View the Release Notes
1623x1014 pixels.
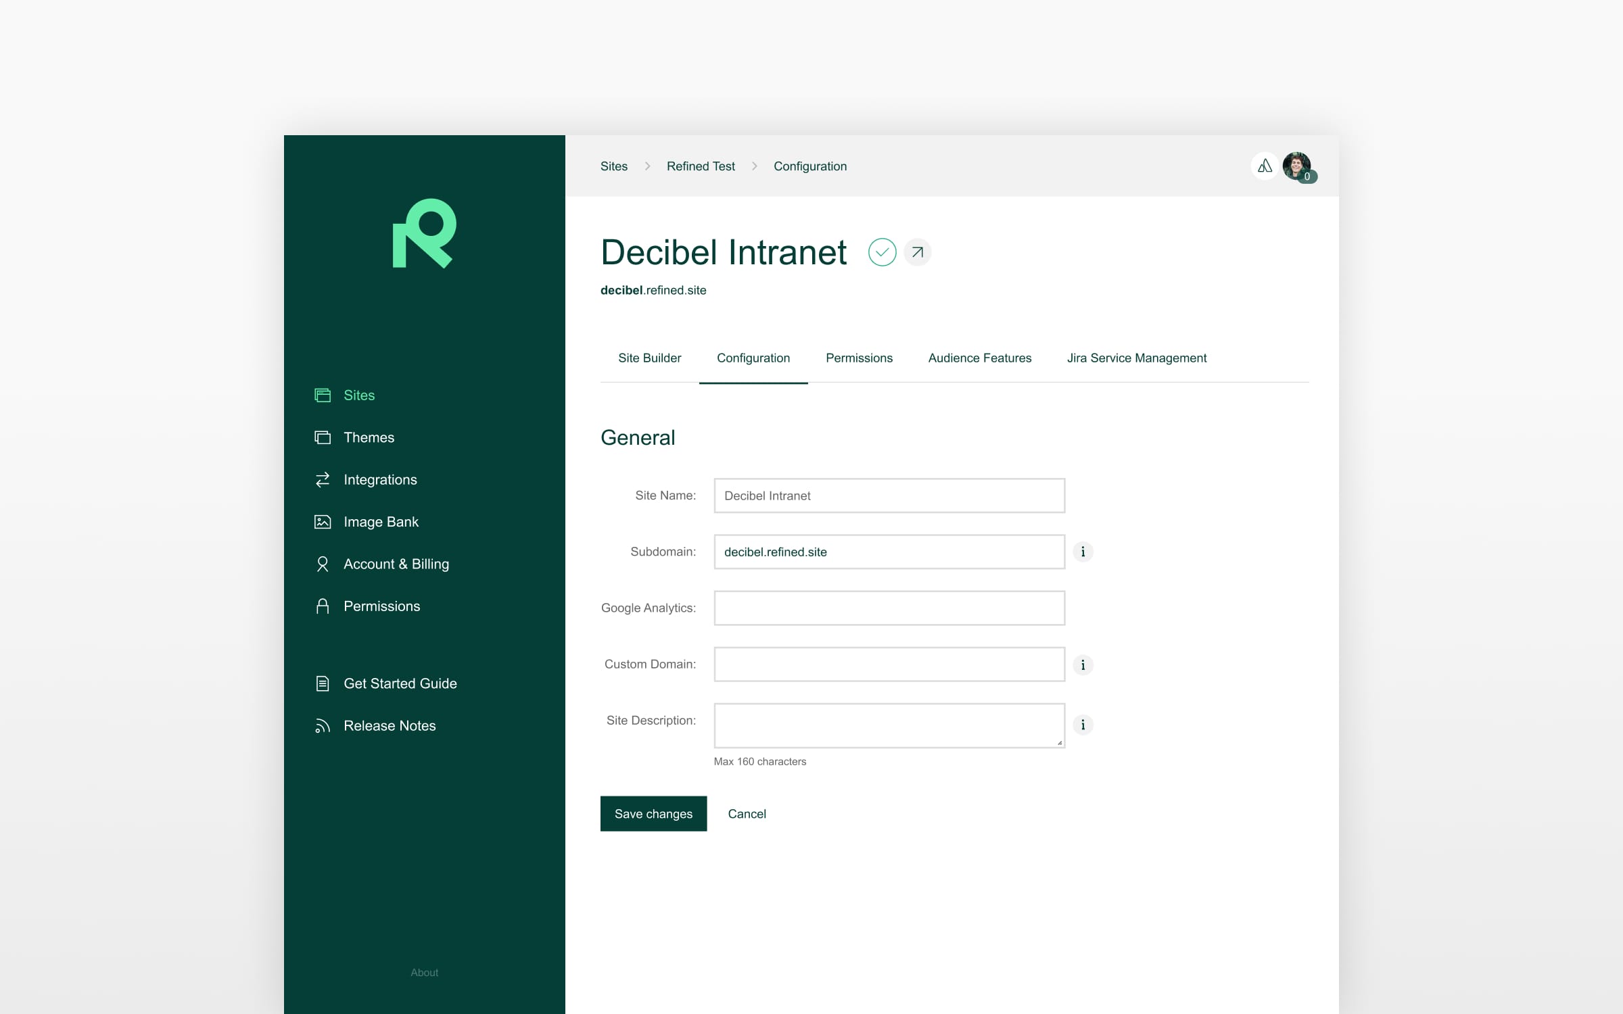(390, 725)
